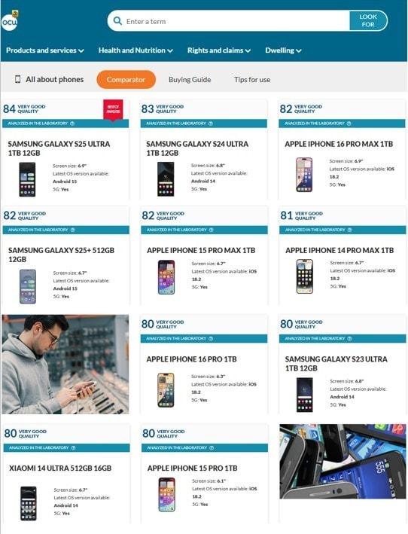Switch to the Buying Guide tab

pos(190,80)
